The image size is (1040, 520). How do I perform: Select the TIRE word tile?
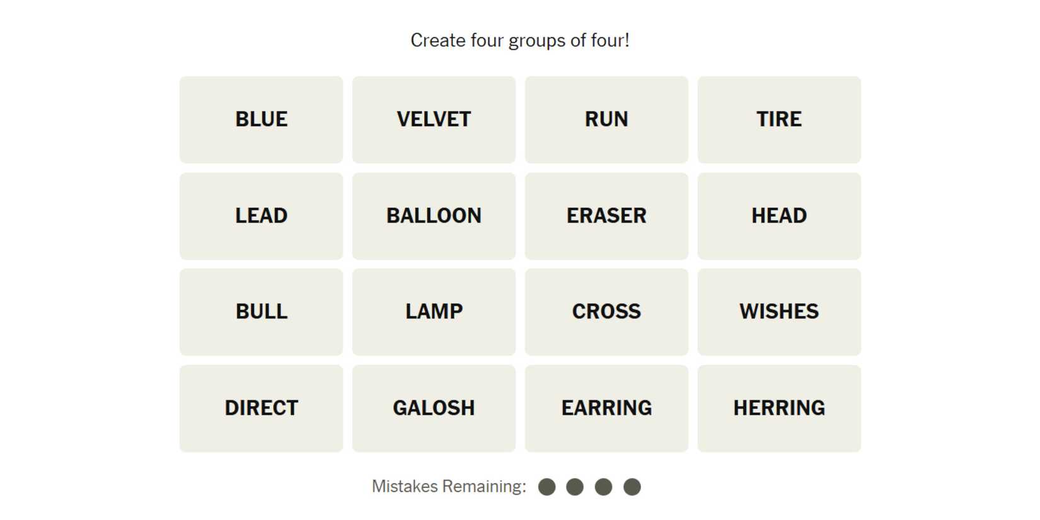(x=779, y=120)
